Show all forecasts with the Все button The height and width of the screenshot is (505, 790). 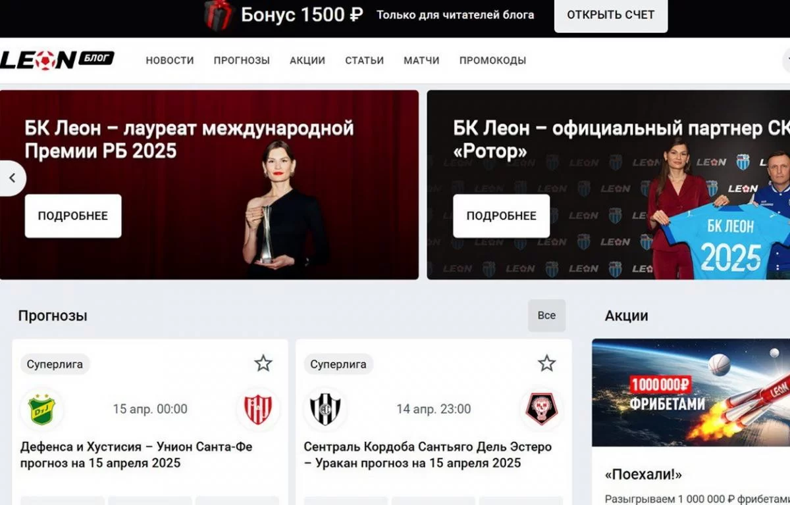(546, 316)
